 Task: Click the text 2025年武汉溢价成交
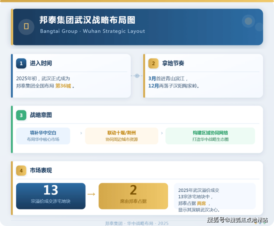pos(199,190)
